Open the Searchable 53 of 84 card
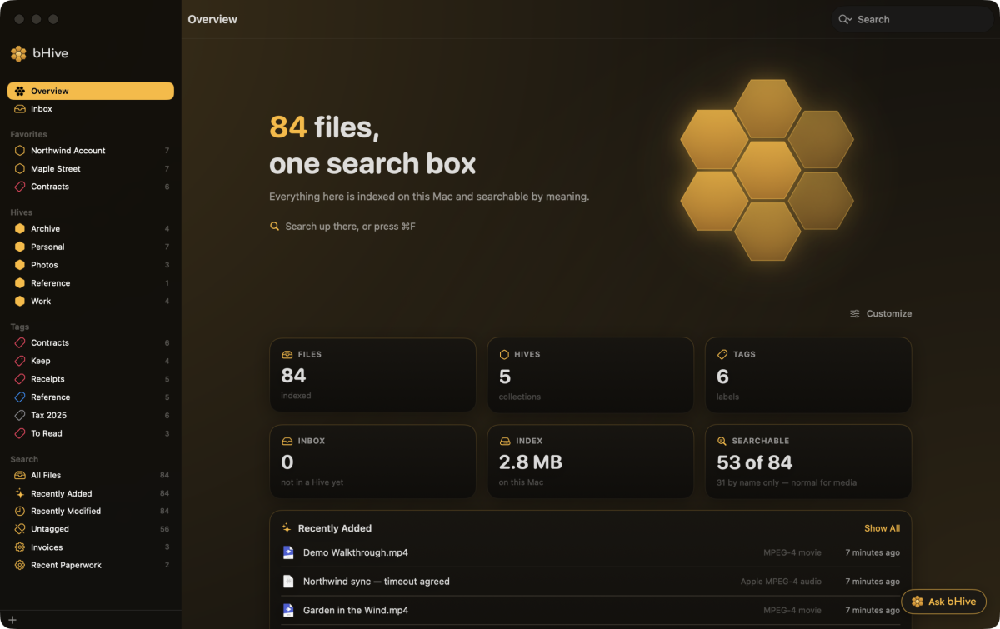The image size is (1000, 629). (x=808, y=462)
